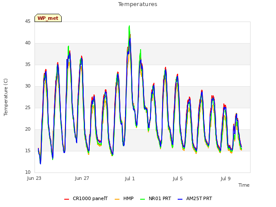276x207 pixels.
Task: Click the CR1000 panelT legend label
Action: coord(90,198)
